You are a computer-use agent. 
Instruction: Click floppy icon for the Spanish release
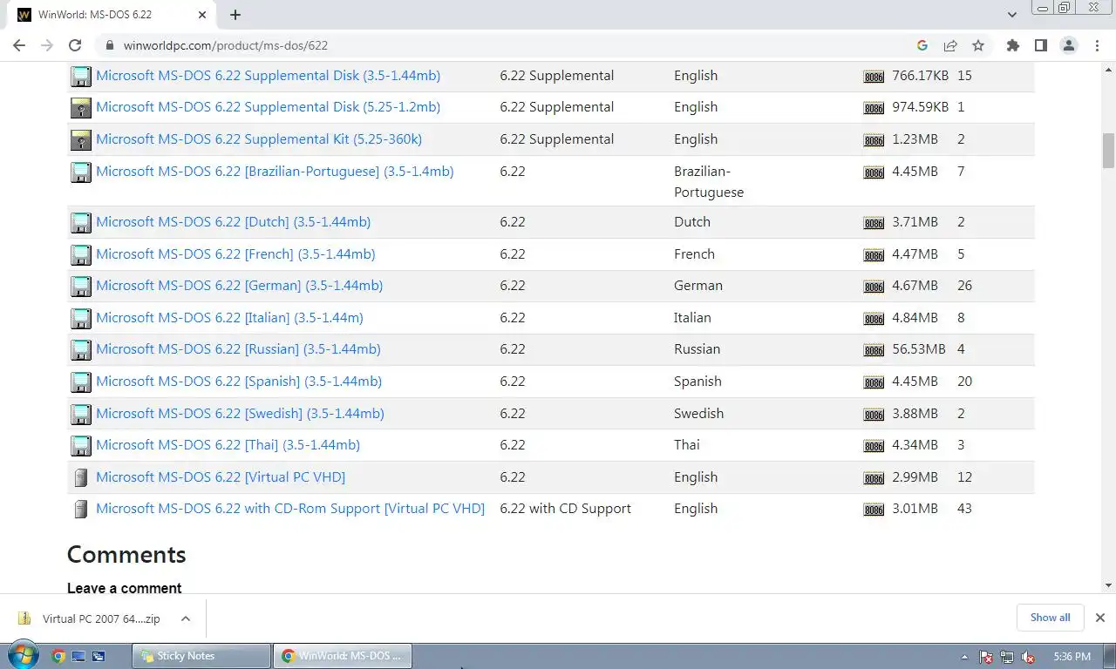pyautogui.click(x=80, y=382)
